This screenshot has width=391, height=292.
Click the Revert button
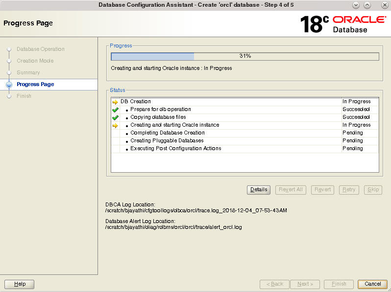(322, 190)
